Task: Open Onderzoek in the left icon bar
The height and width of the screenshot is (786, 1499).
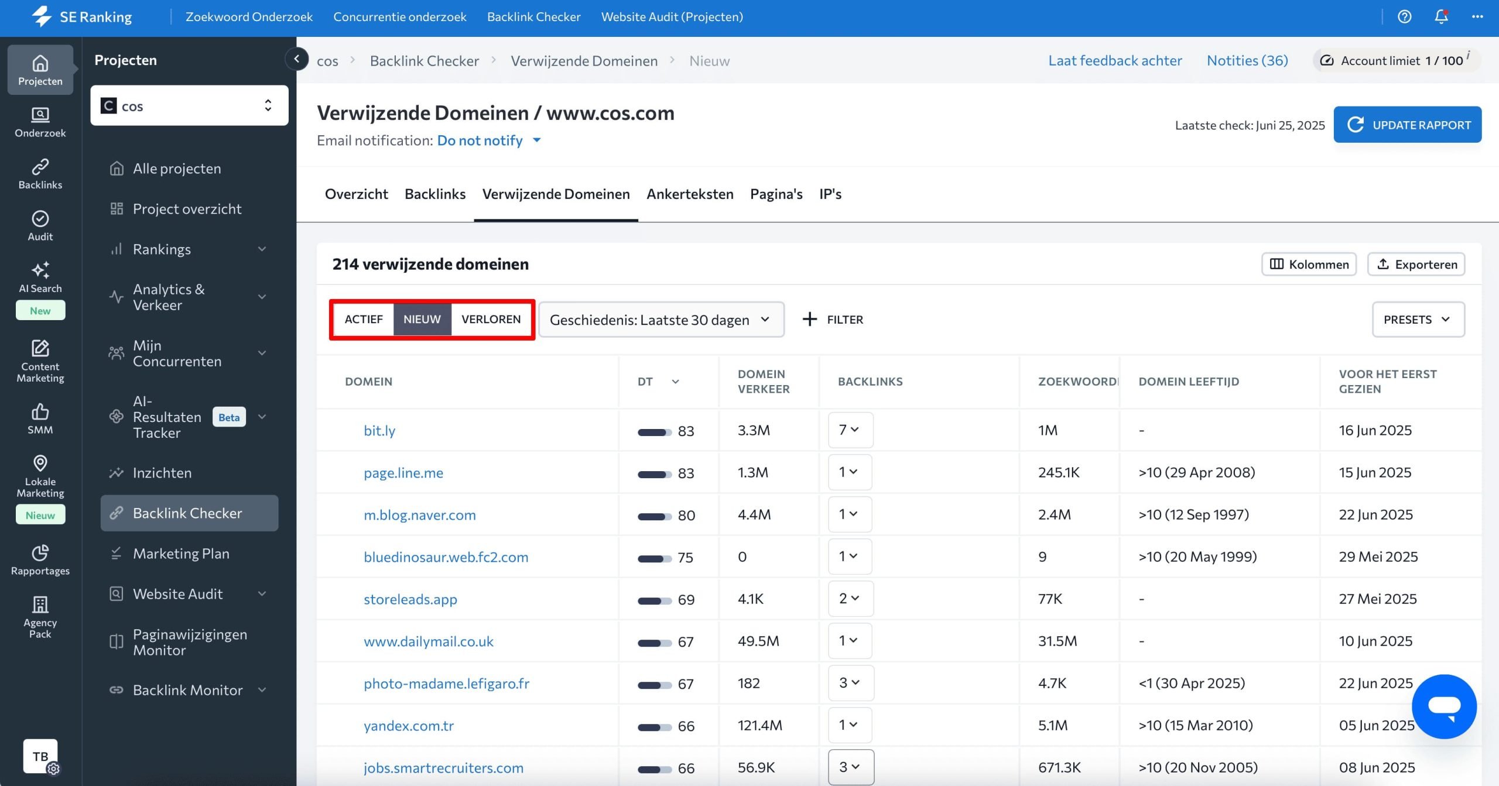Action: 40,122
